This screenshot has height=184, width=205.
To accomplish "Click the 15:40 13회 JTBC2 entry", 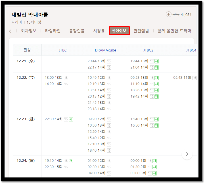I will [145, 119].
